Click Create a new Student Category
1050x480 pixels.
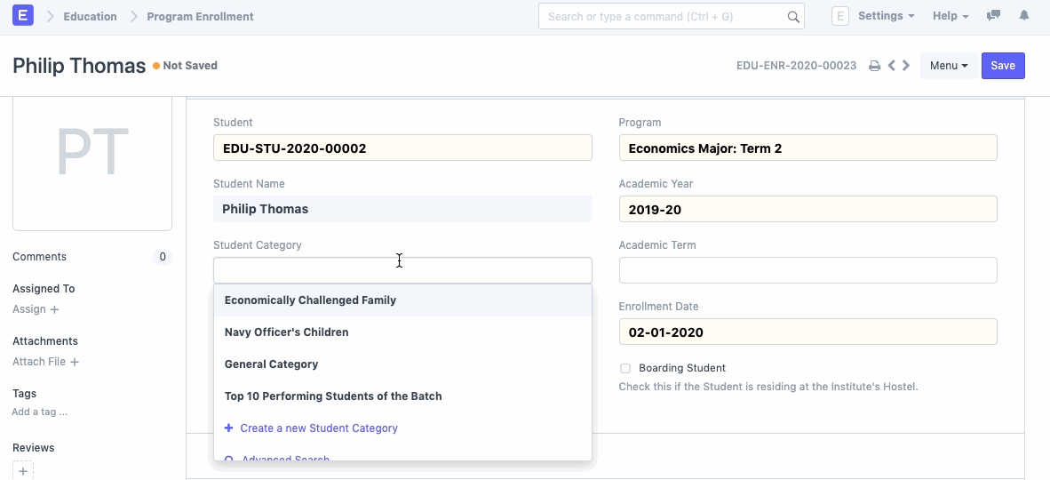click(318, 428)
